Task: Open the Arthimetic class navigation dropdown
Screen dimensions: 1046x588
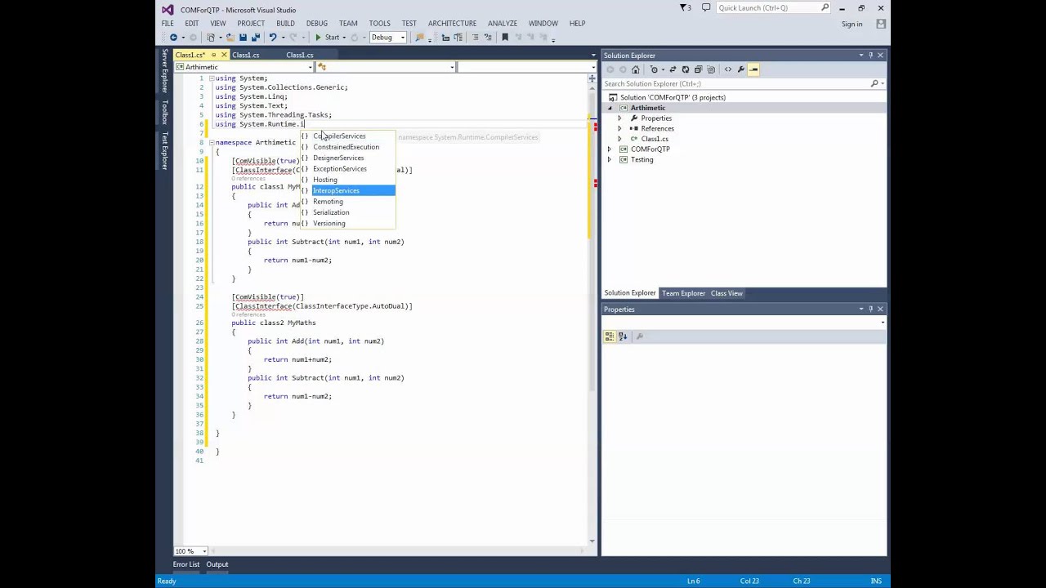Action: point(311,67)
